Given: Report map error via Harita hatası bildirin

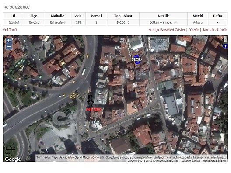Looking at the screenshot, I should (214, 161).
